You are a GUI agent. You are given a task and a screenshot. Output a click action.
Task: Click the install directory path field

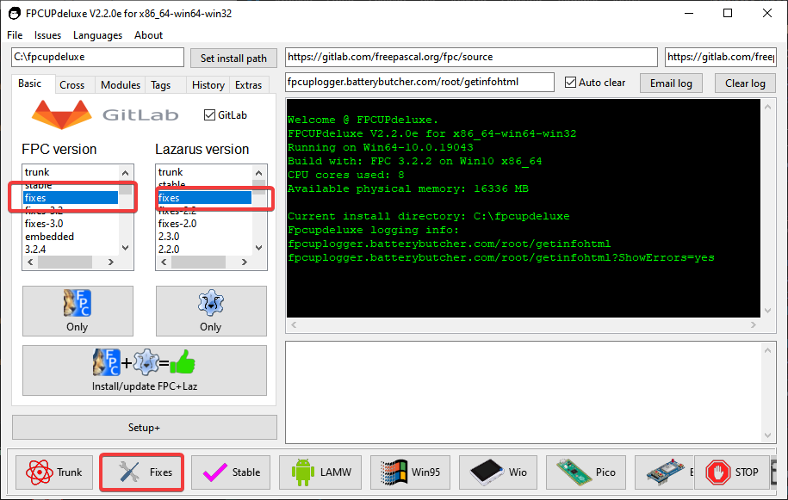97,58
